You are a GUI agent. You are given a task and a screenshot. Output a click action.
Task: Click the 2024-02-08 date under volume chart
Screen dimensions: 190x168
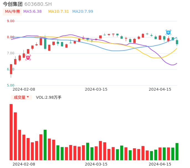24,164
